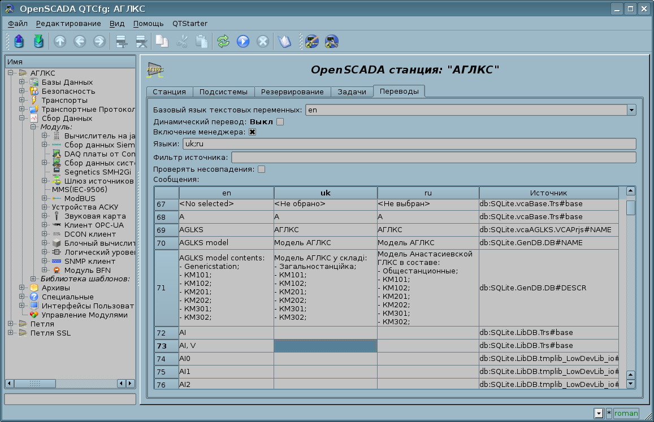Collapse the Сбор Данных tree node
Image resolution: width=654 pixels, height=422 pixels.
21,118
